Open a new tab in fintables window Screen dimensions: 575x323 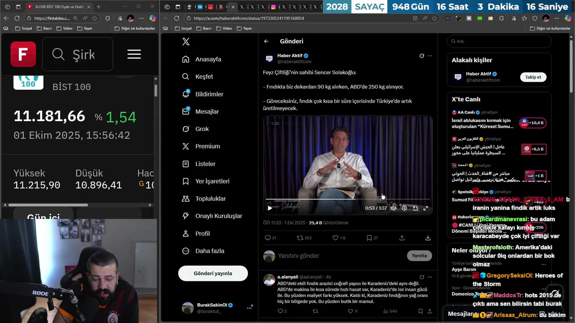point(99,7)
